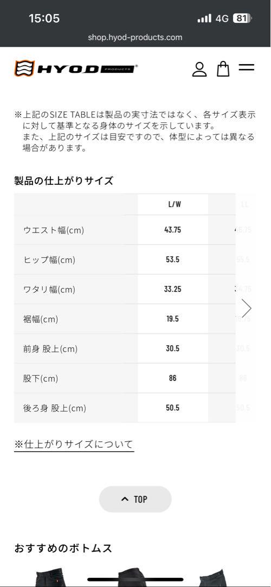This screenshot has height=587, width=271.
Task: Click the up-arrow caret on TOP button
Action: tap(125, 499)
